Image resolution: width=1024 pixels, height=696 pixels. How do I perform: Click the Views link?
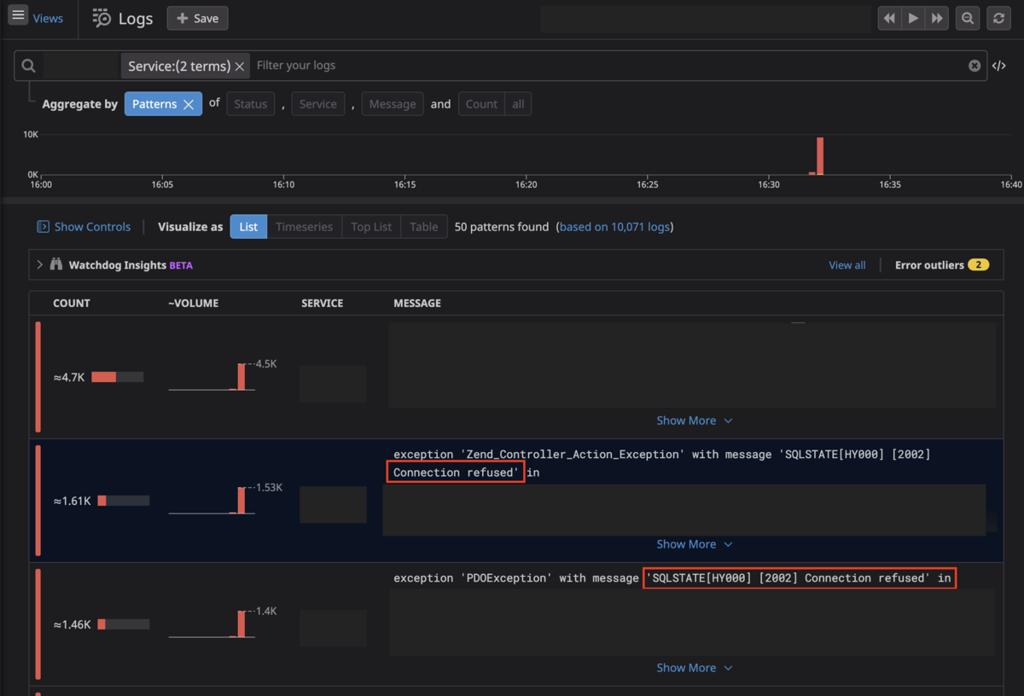click(48, 18)
